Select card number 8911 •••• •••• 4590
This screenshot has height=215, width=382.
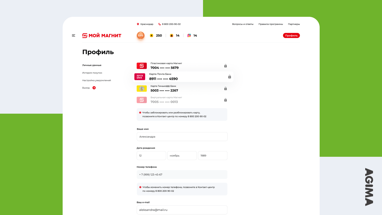(163, 79)
